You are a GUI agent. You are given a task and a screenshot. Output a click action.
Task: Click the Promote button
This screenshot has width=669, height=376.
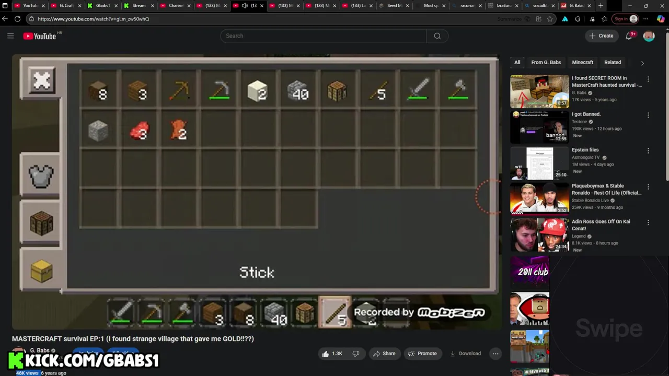point(422,354)
